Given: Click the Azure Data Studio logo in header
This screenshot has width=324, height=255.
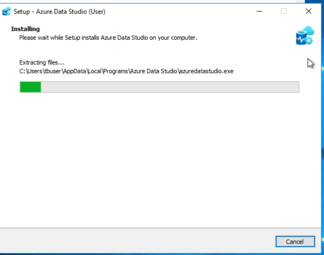Looking at the screenshot, I should click(x=305, y=36).
